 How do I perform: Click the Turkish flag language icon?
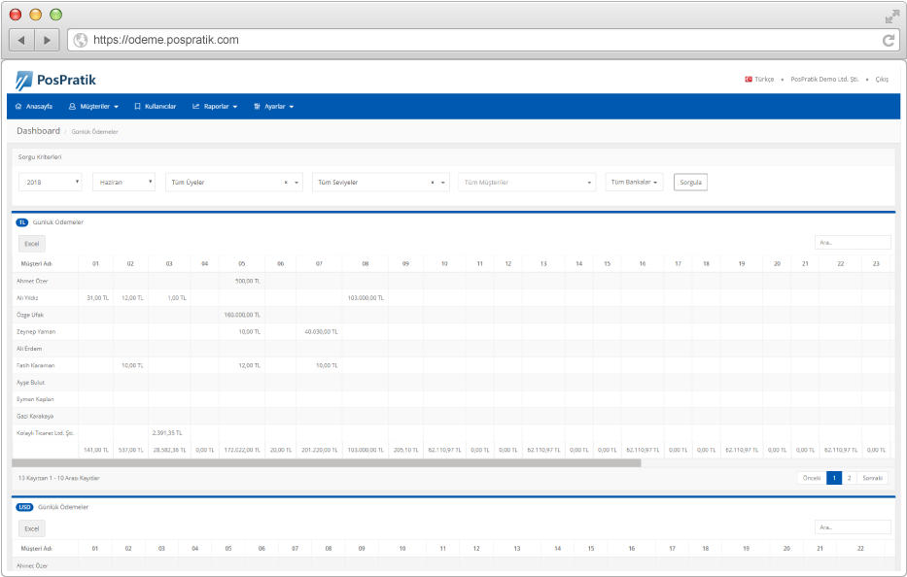tap(749, 80)
